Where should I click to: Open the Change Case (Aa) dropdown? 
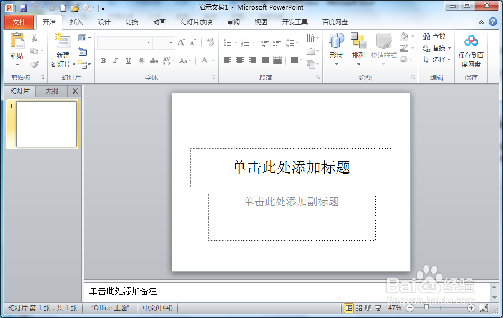(x=185, y=61)
